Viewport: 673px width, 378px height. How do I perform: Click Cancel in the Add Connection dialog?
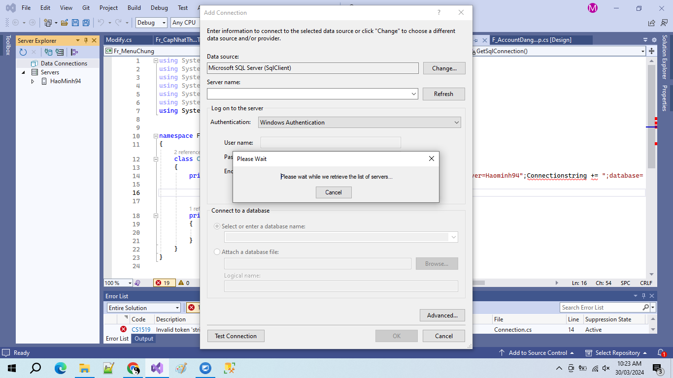(x=444, y=336)
